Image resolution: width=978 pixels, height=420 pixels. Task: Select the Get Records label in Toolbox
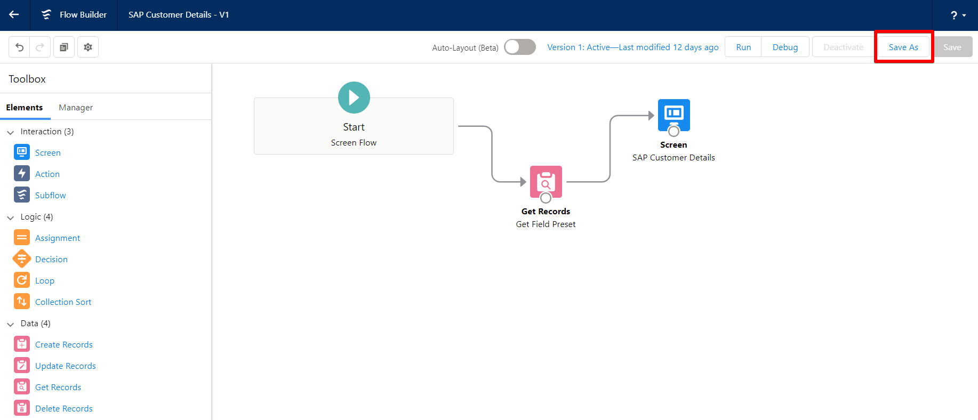click(x=58, y=387)
